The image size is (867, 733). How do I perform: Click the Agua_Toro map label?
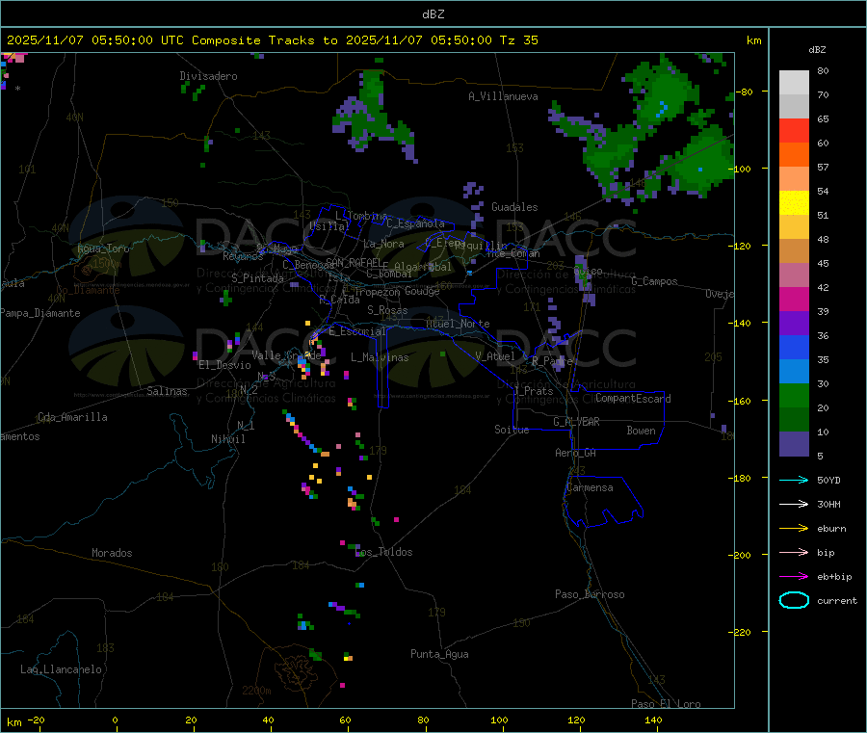point(103,249)
